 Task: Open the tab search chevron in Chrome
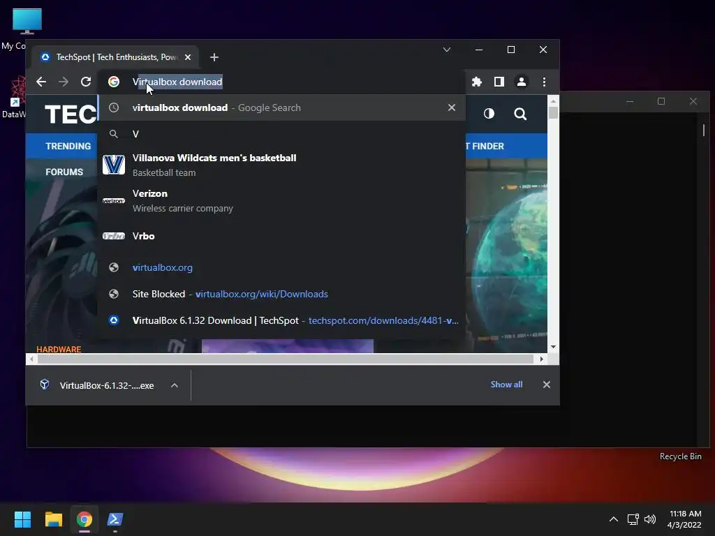click(x=447, y=50)
